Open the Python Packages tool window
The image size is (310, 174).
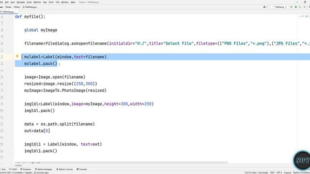tap(44, 169)
